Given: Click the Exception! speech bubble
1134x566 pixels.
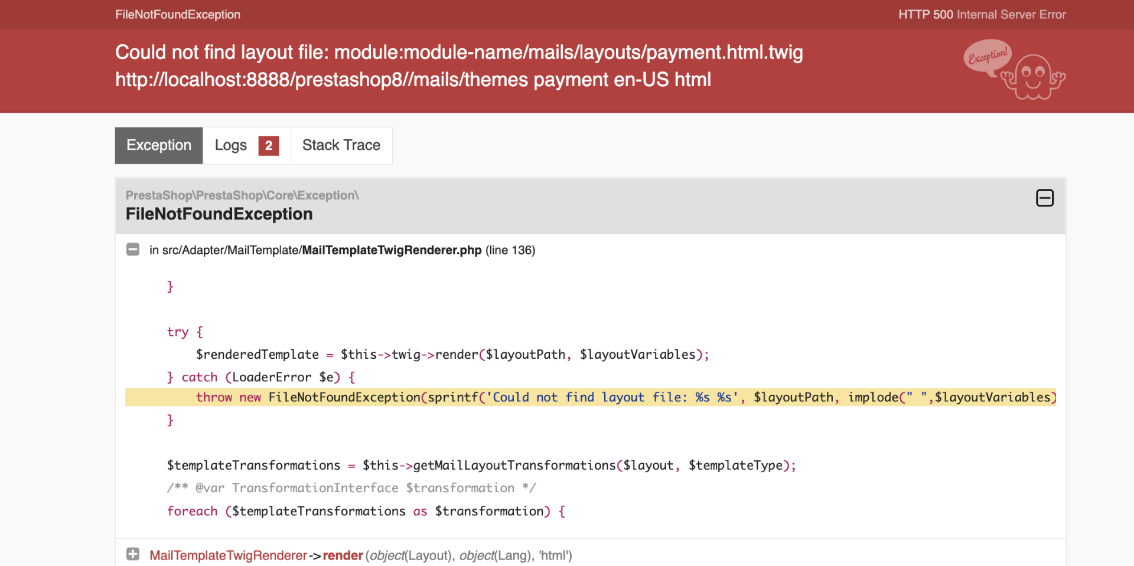Looking at the screenshot, I should tap(988, 57).
